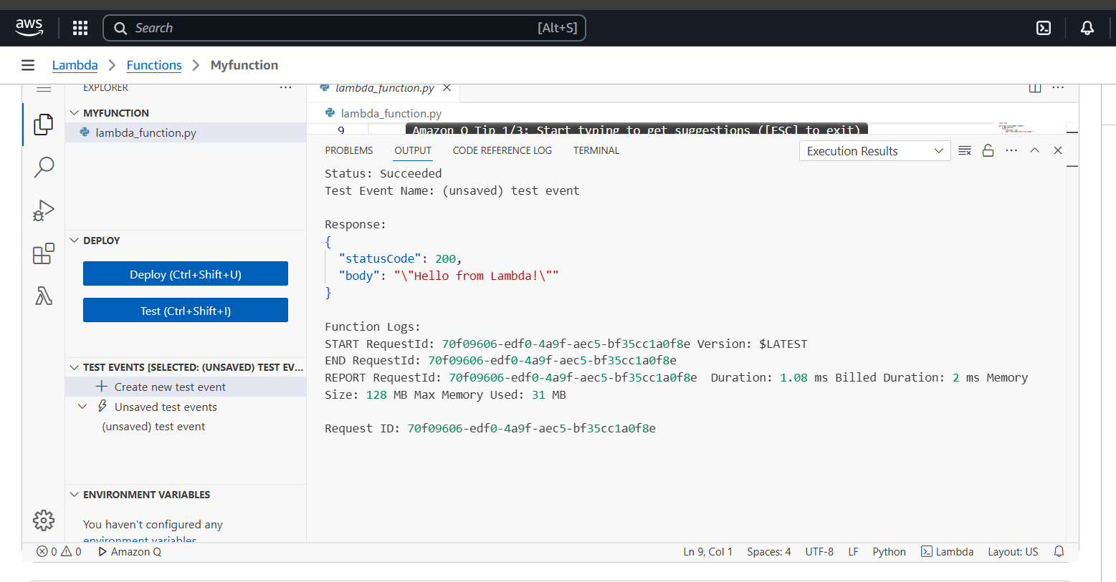Switch to the TERMINAL tab
This screenshot has height=582, width=1116.
click(596, 150)
